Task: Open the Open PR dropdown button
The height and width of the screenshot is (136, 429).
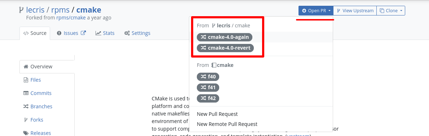Action: click(316, 11)
